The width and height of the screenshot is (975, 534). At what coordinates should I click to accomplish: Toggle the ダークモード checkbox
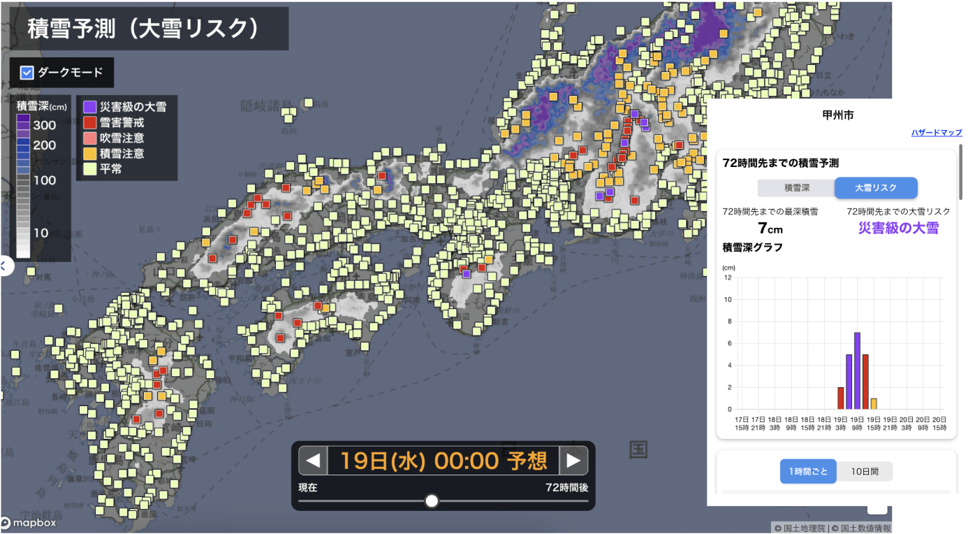(x=27, y=72)
